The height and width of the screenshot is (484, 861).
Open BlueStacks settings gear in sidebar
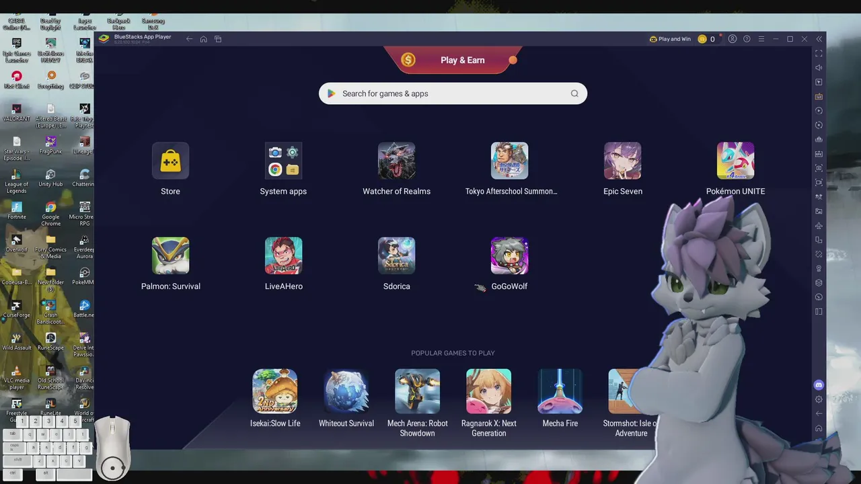coord(819,399)
